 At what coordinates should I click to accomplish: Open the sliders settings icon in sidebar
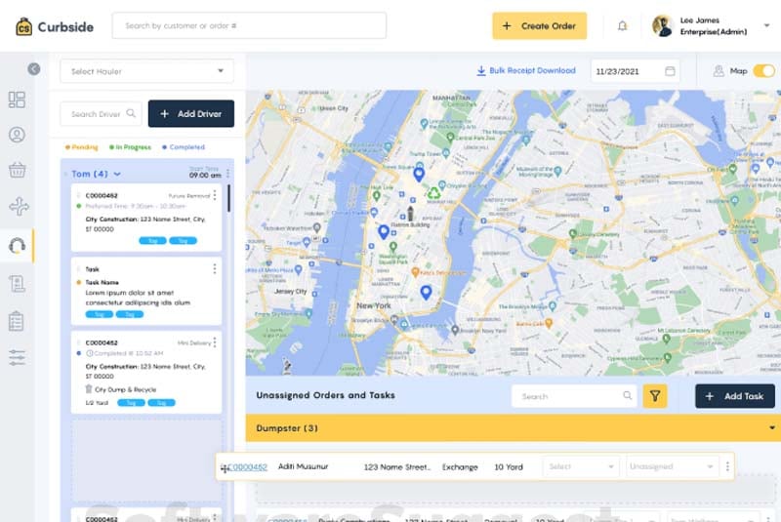[x=17, y=357]
